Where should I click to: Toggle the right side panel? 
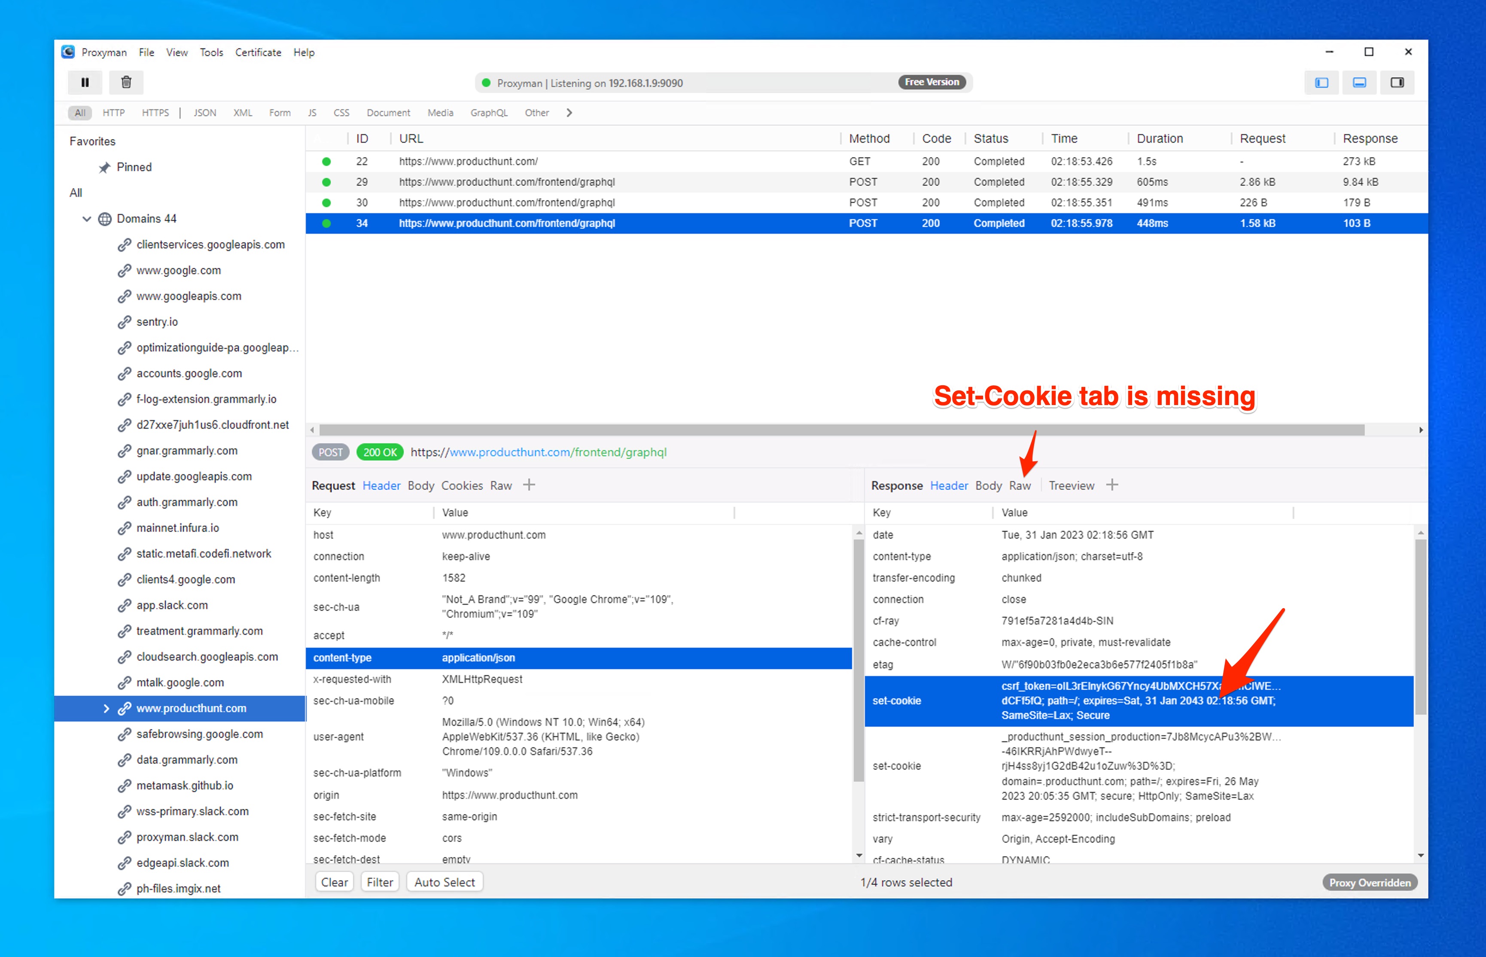(x=1397, y=82)
